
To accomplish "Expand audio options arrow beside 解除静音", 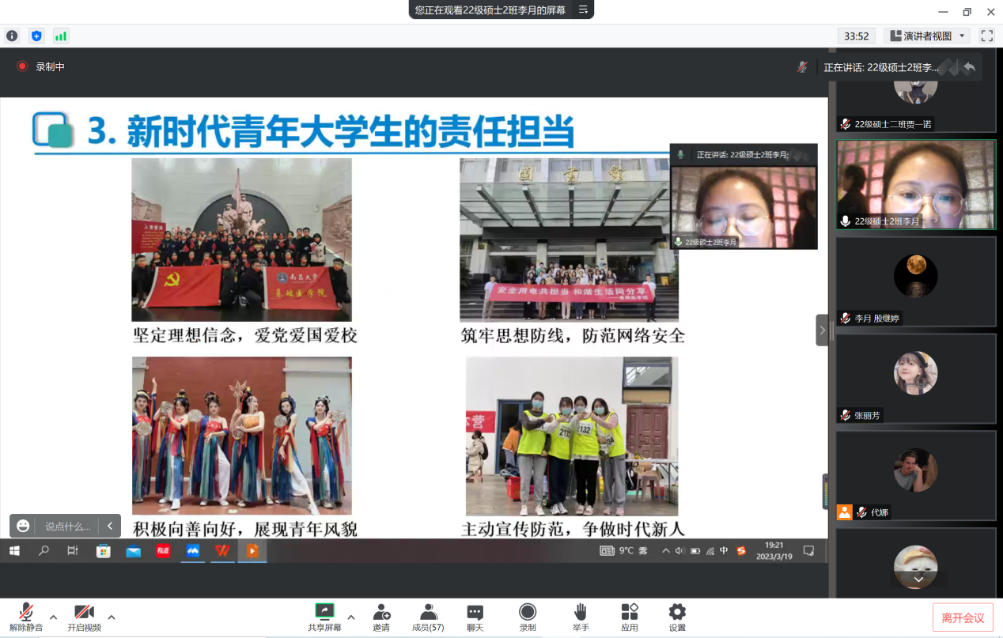I will (53, 617).
